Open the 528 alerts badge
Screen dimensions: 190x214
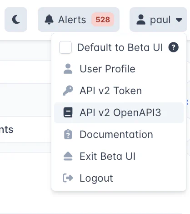[103, 20]
